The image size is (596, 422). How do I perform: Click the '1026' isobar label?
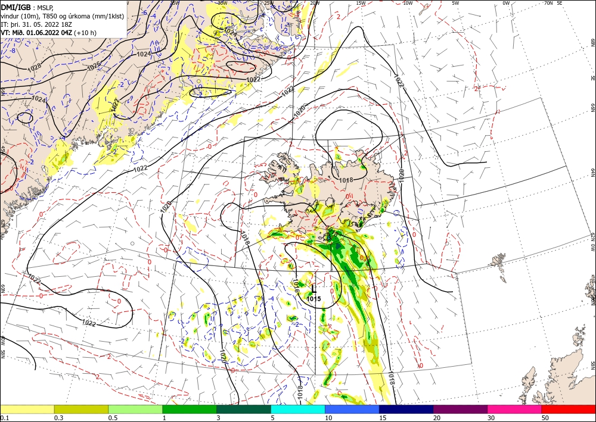tap(94, 67)
